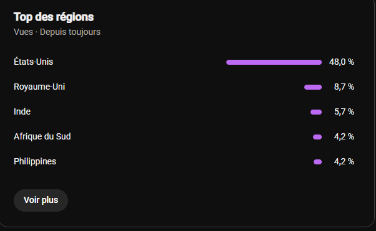Select the États-Unis region label
The image size is (376, 231).
[x=33, y=62]
